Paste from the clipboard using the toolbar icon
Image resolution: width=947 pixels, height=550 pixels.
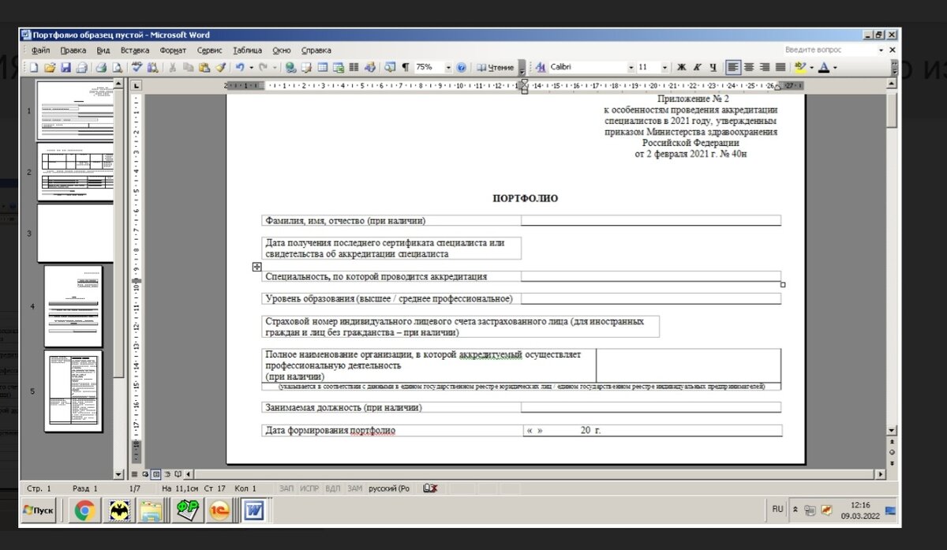(x=204, y=68)
